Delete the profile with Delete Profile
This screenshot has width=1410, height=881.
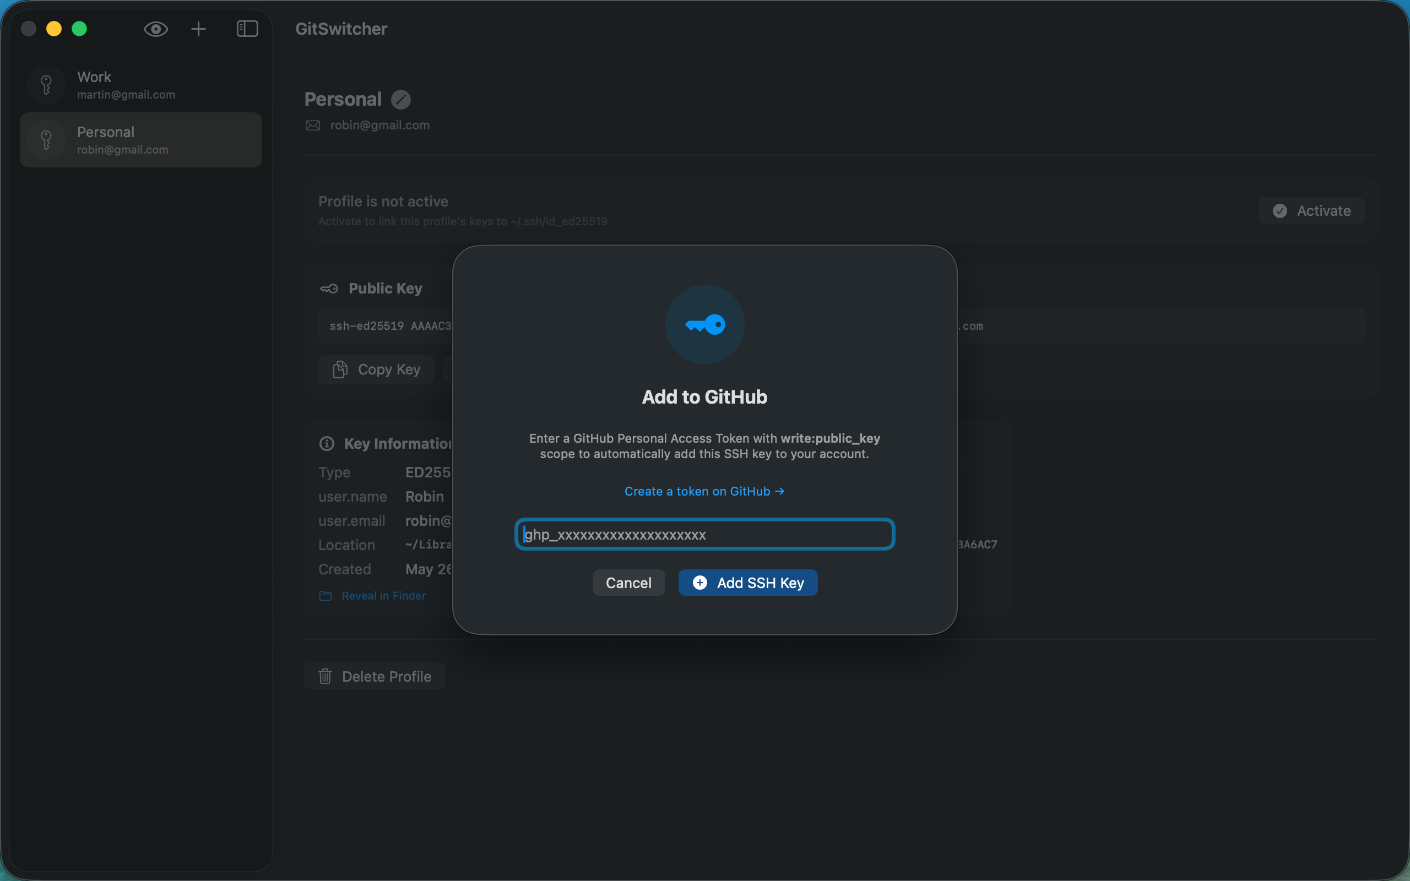pyautogui.click(x=375, y=677)
